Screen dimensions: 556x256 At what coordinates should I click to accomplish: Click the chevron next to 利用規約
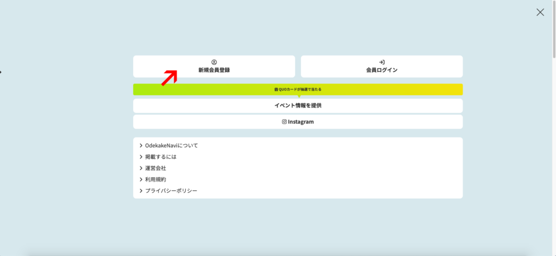pos(141,179)
